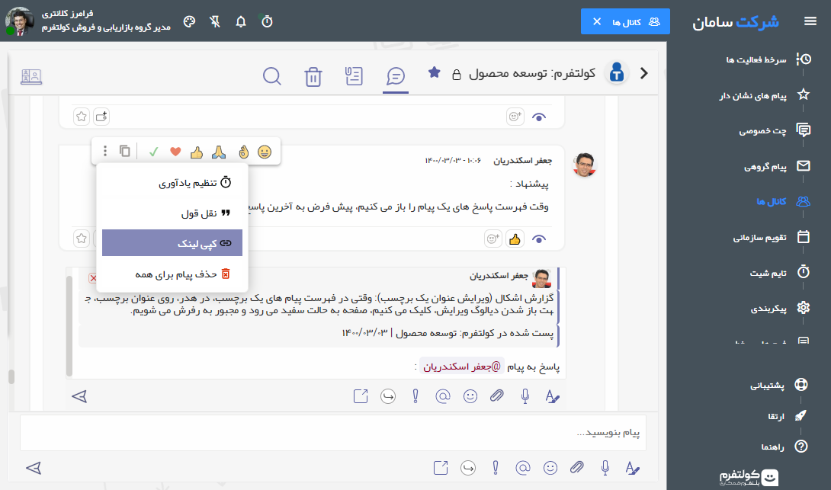Open text formatting in reply toolbar
831x490 pixels.
tap(552, 396)
